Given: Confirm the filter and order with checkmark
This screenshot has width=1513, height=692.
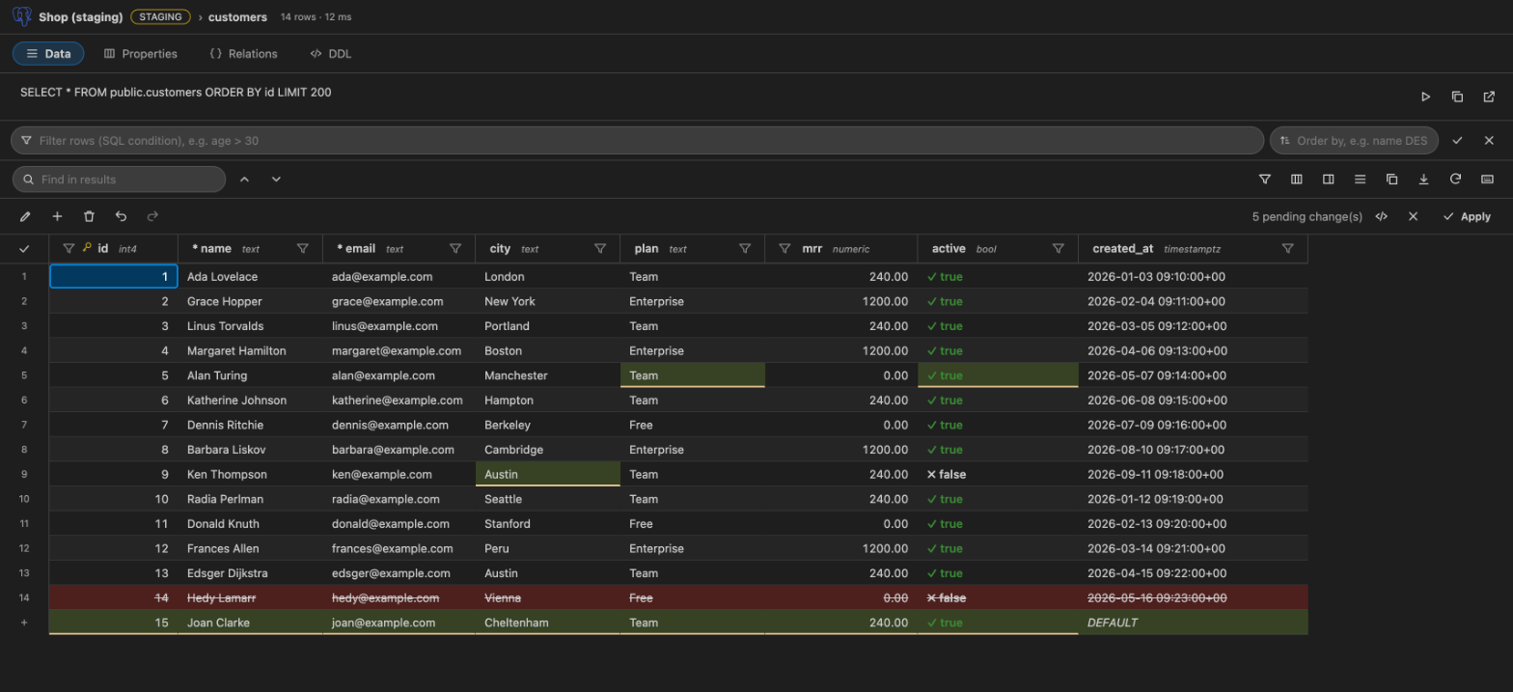Looking at the screenshot, I should click(x=1457, y=141).
